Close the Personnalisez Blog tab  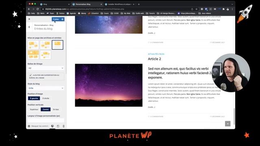tap(101, 4)
